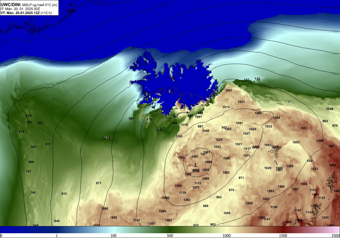Viewport: 340px width, 238px height.
Task: Click the height value 1191
Action: pos(239,123)
